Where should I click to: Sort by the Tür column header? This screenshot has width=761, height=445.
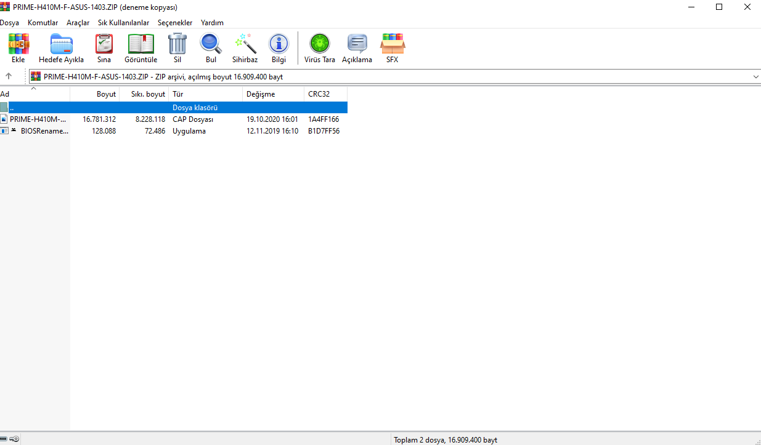pos(206,94)
